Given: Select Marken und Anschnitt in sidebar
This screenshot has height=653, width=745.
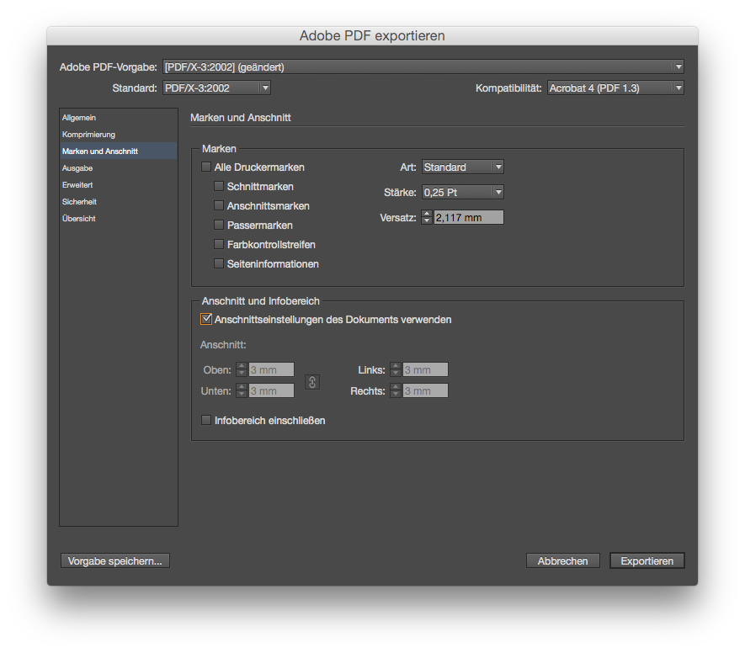Looking at the screenshot, I should [x=119, y=151].
